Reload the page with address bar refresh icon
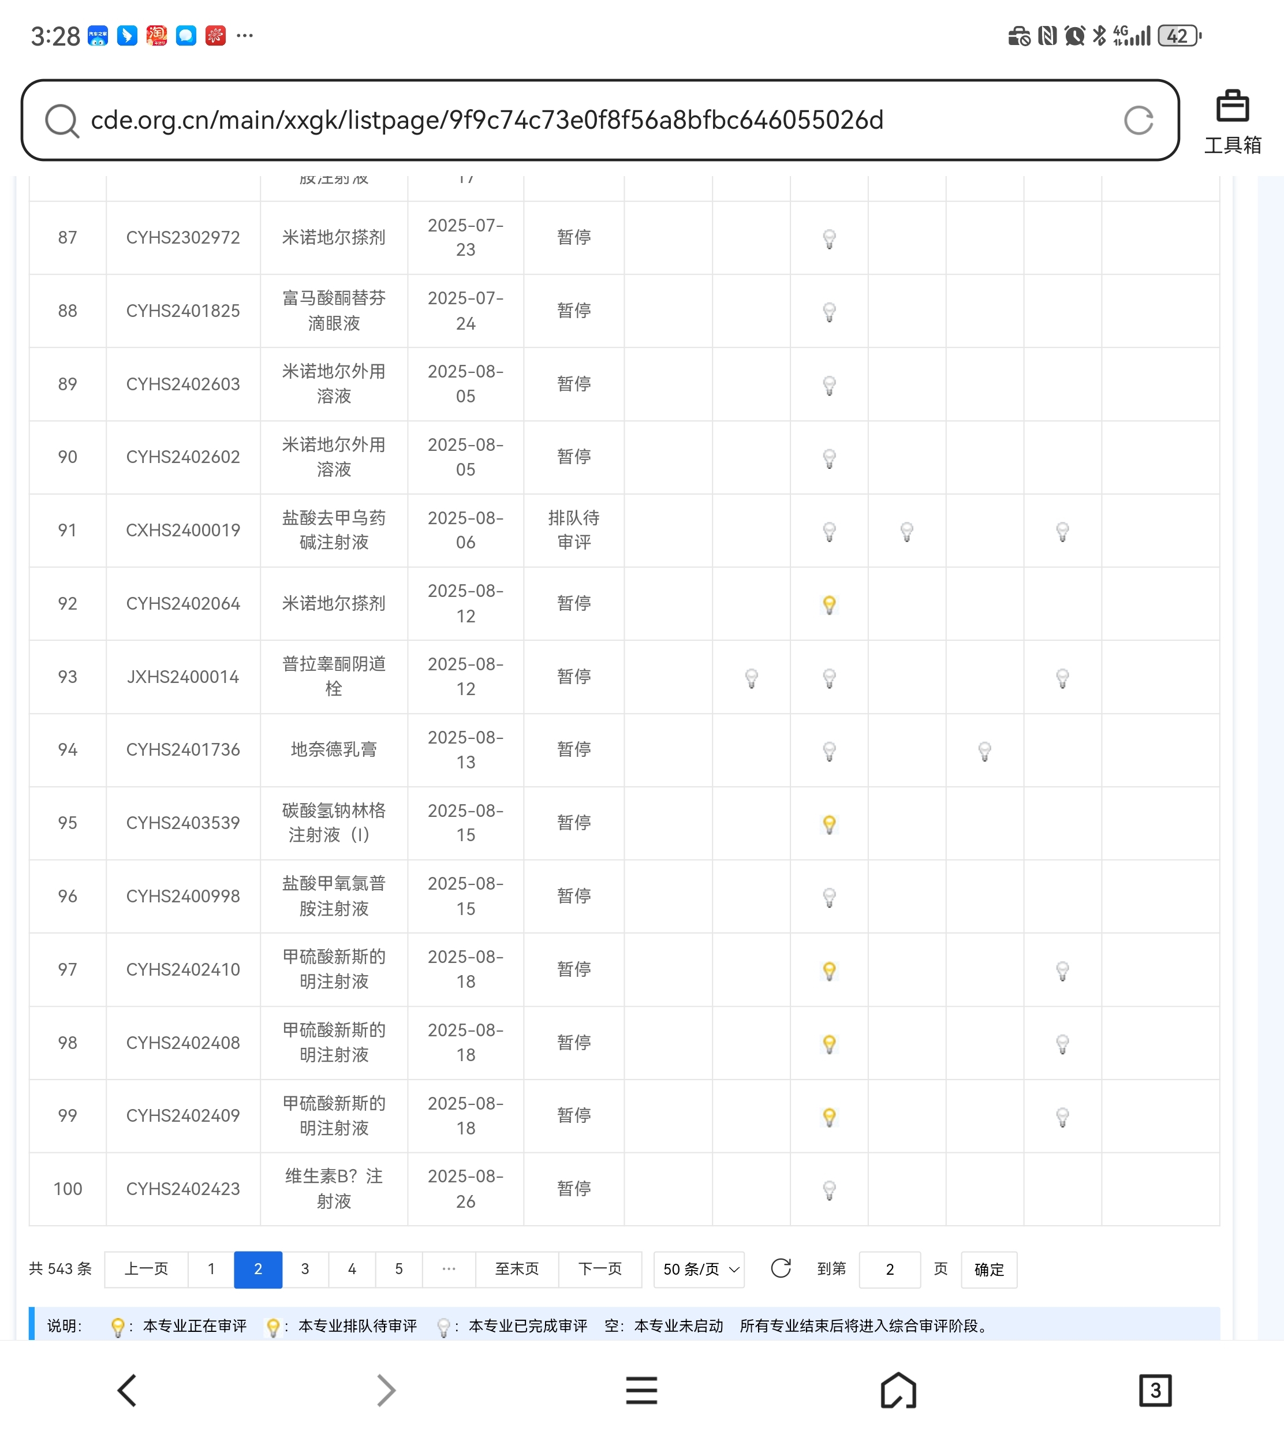Screen dimensions: 1284x1441 click(x=1138, y=121)
